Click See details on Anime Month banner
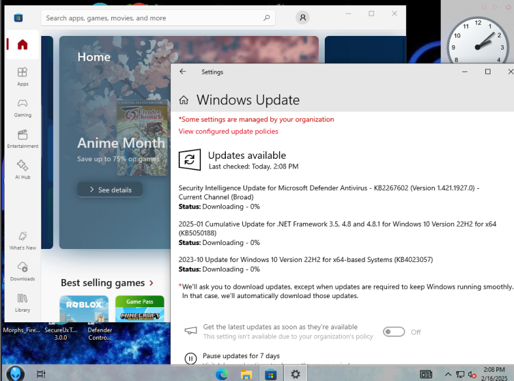The image size is (514, 381). tap(110, 190)
